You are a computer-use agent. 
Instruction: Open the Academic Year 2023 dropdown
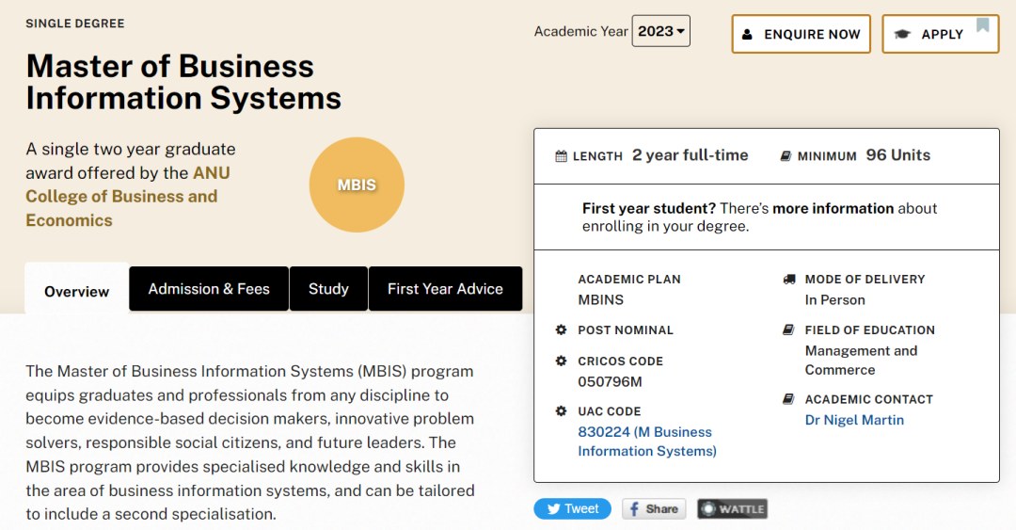(661, 31)
